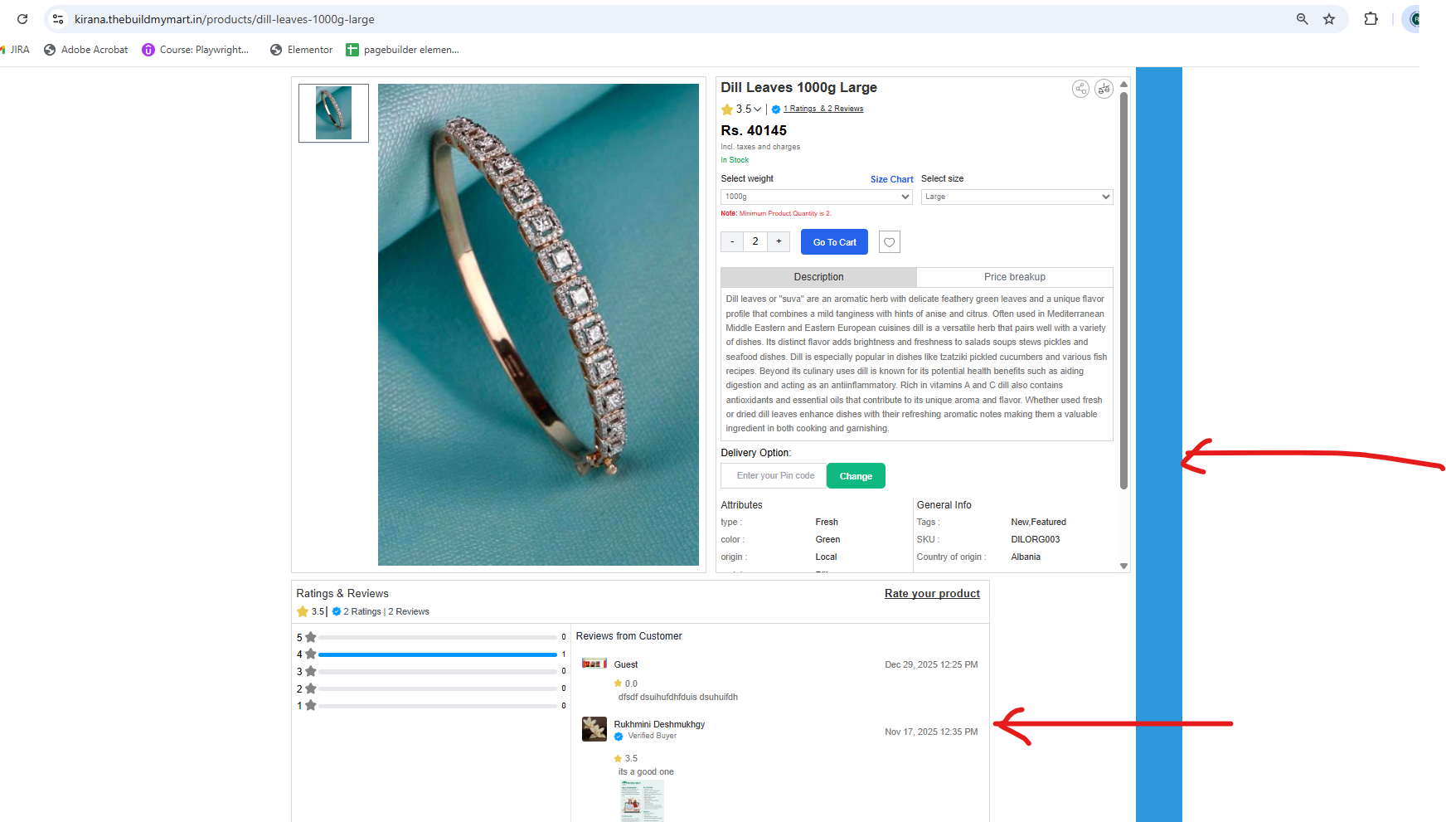Click the Go To Cart button
1446x822 pixels.
click(834, 242)
